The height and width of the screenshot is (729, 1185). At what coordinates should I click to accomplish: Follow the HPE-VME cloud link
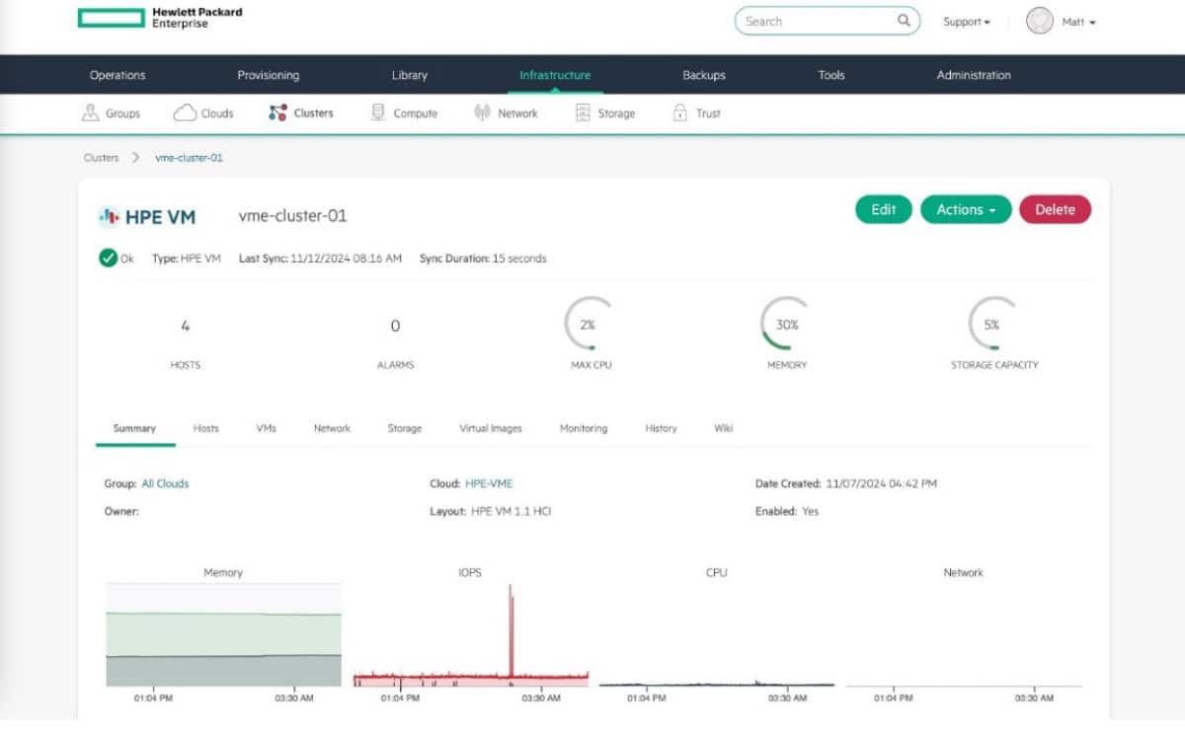tap(492, 483)
